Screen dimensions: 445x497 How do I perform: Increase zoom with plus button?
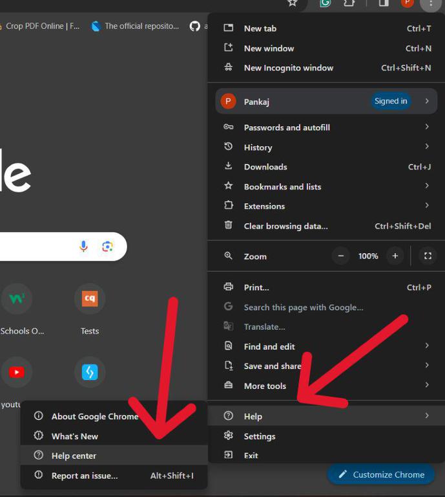coord(395,256)
